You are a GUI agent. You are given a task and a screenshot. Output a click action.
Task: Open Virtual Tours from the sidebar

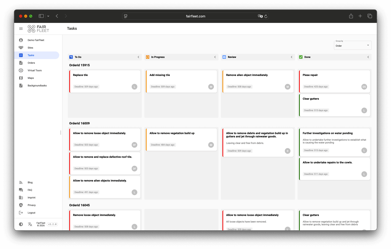coord(35,70)
